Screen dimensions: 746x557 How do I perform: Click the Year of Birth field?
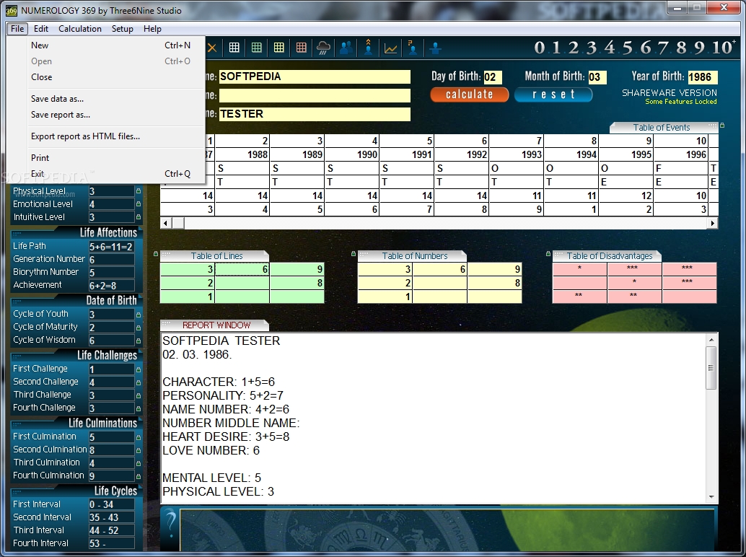click(x=702, y=77)
